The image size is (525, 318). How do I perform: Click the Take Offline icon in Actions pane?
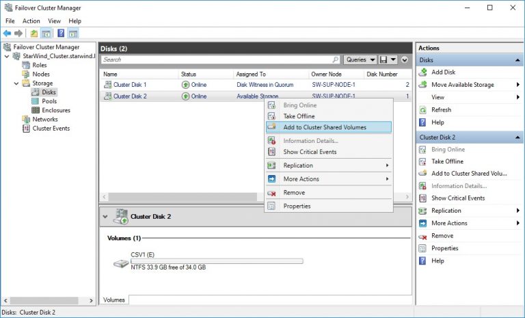click(x=423, y=161)
